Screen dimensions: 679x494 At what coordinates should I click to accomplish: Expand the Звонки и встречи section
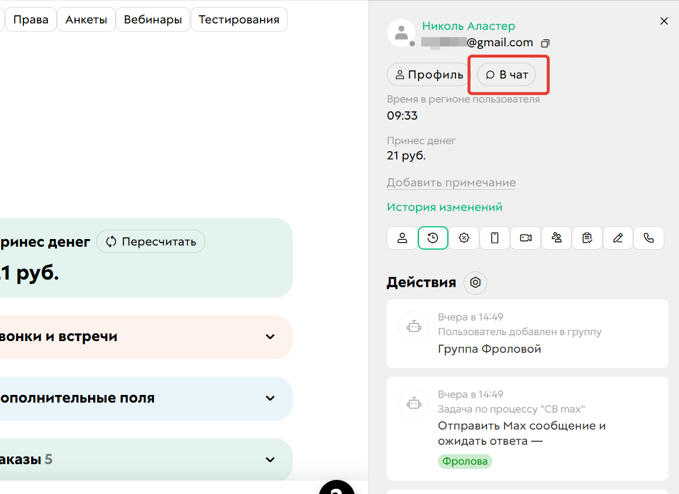(270, 336)
